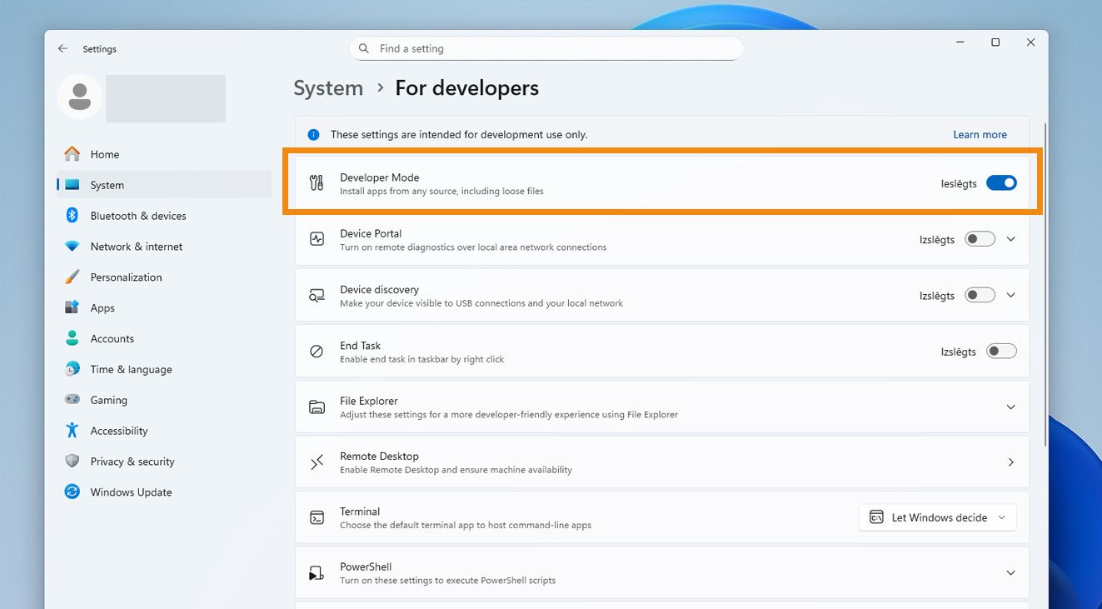Turn off the Developer Mode toggle
Viewport: 1102px width, 609px height.
pos(1001,183)
